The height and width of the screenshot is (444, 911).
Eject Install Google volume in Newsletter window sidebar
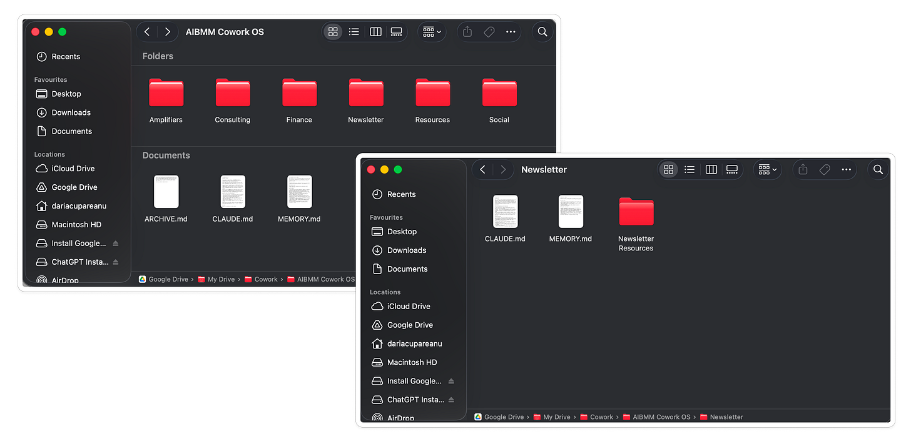point(451,382)
